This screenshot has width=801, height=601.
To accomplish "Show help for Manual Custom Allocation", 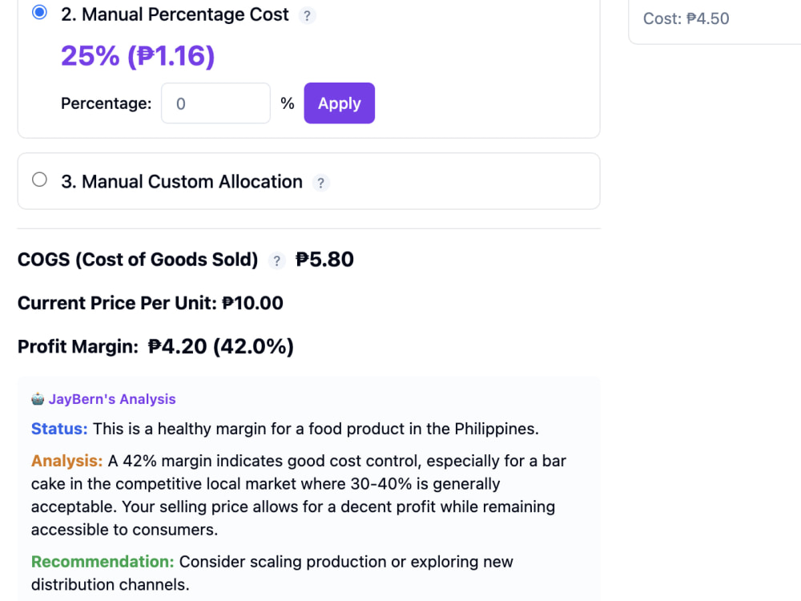I will (x=320, y=183).
